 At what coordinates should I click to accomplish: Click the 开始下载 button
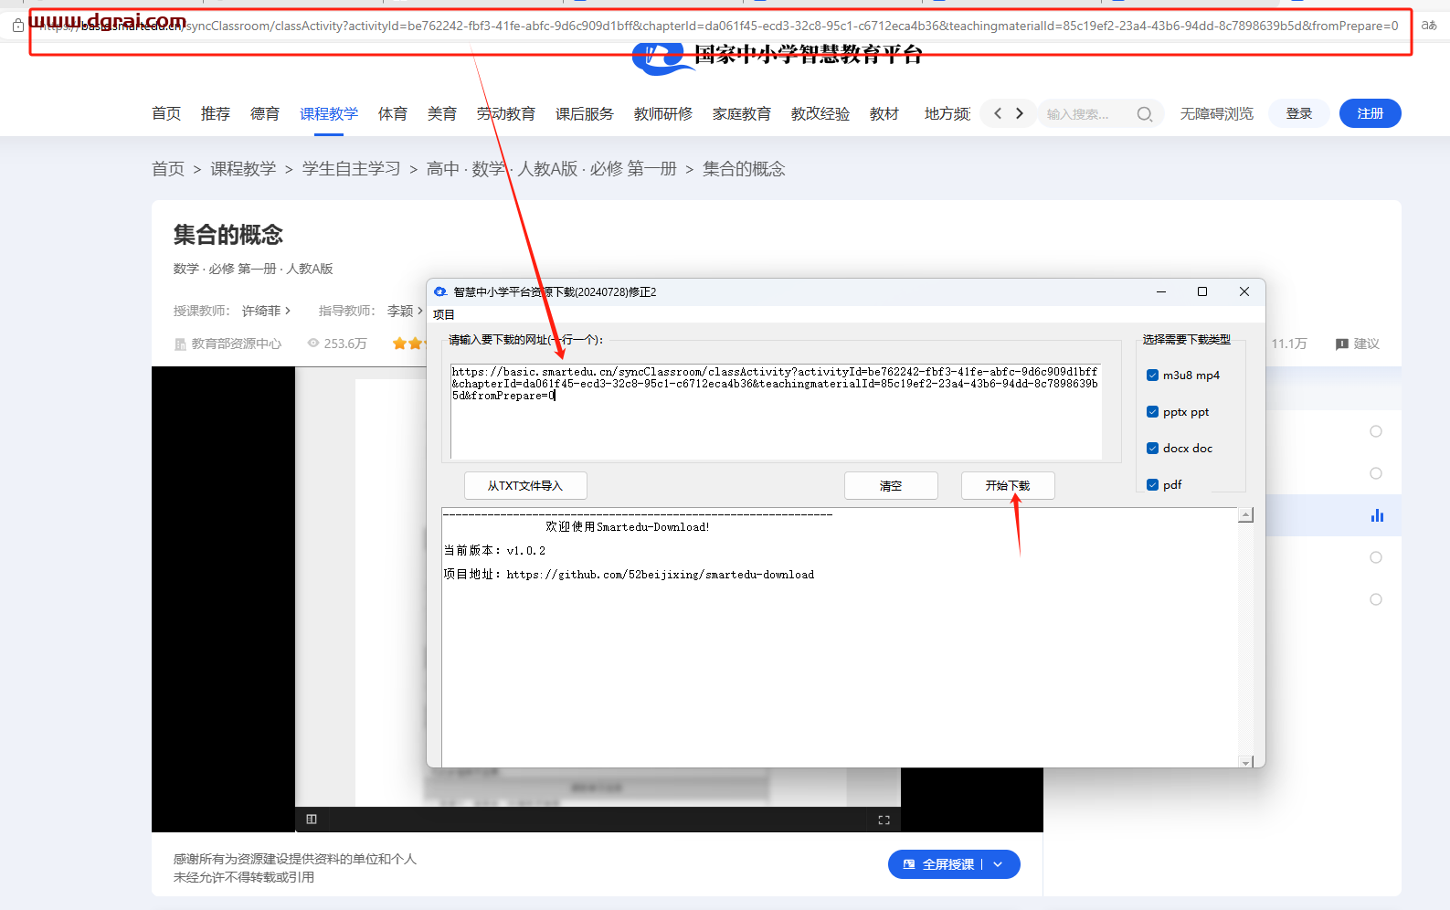point(1008,485)
